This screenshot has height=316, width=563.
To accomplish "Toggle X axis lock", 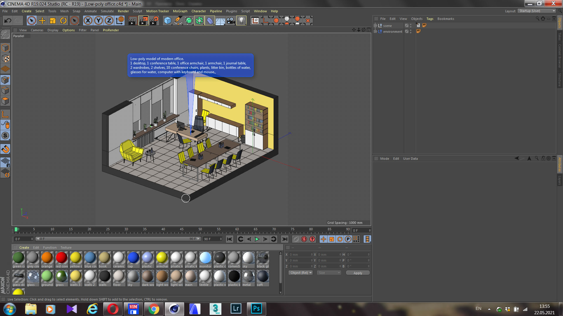I will point(88,20).
